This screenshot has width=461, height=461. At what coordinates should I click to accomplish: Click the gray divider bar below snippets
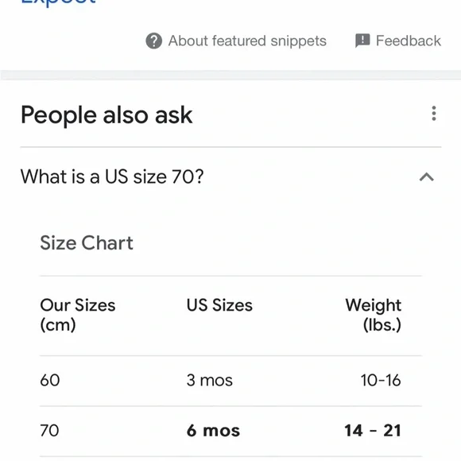point(230,75)
